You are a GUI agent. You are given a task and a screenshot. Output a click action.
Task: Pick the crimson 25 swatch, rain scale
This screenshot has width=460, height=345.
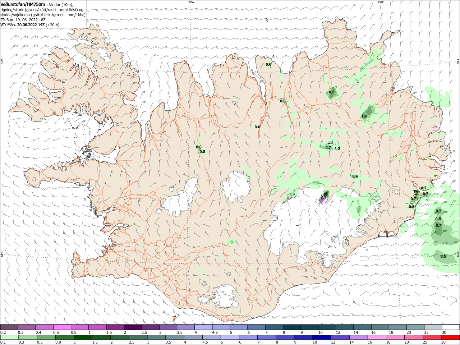(432, 337)
